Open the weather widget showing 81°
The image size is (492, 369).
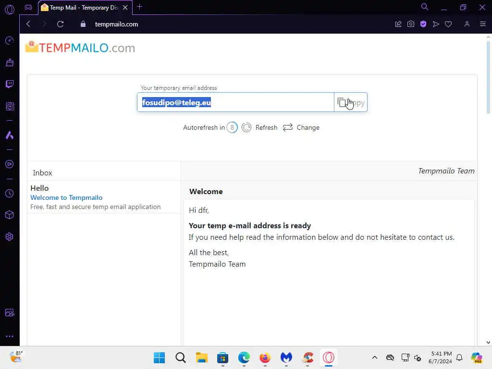click(16, 357)
